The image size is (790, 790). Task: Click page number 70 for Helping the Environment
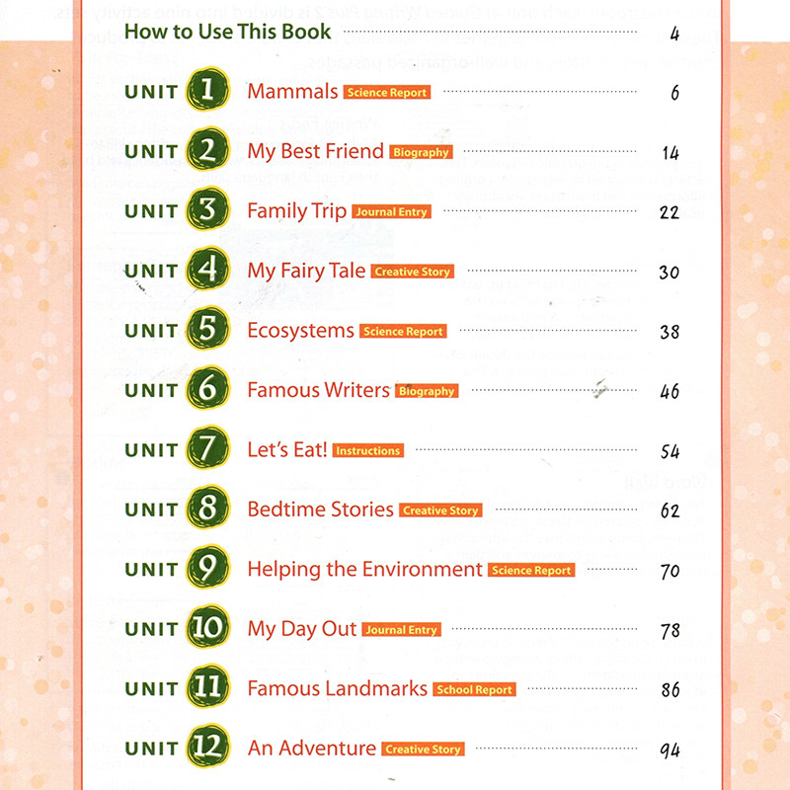[670, 571]
